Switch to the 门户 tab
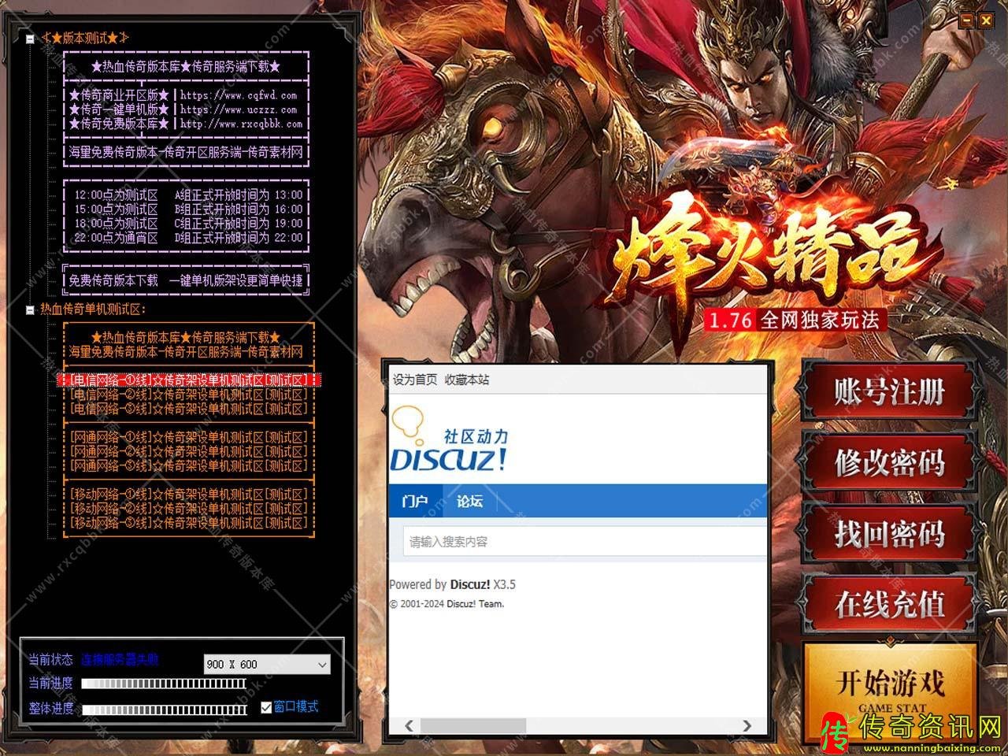Image resolution: width=1008 pixels, height=756 pixels. tap(414, 502)
